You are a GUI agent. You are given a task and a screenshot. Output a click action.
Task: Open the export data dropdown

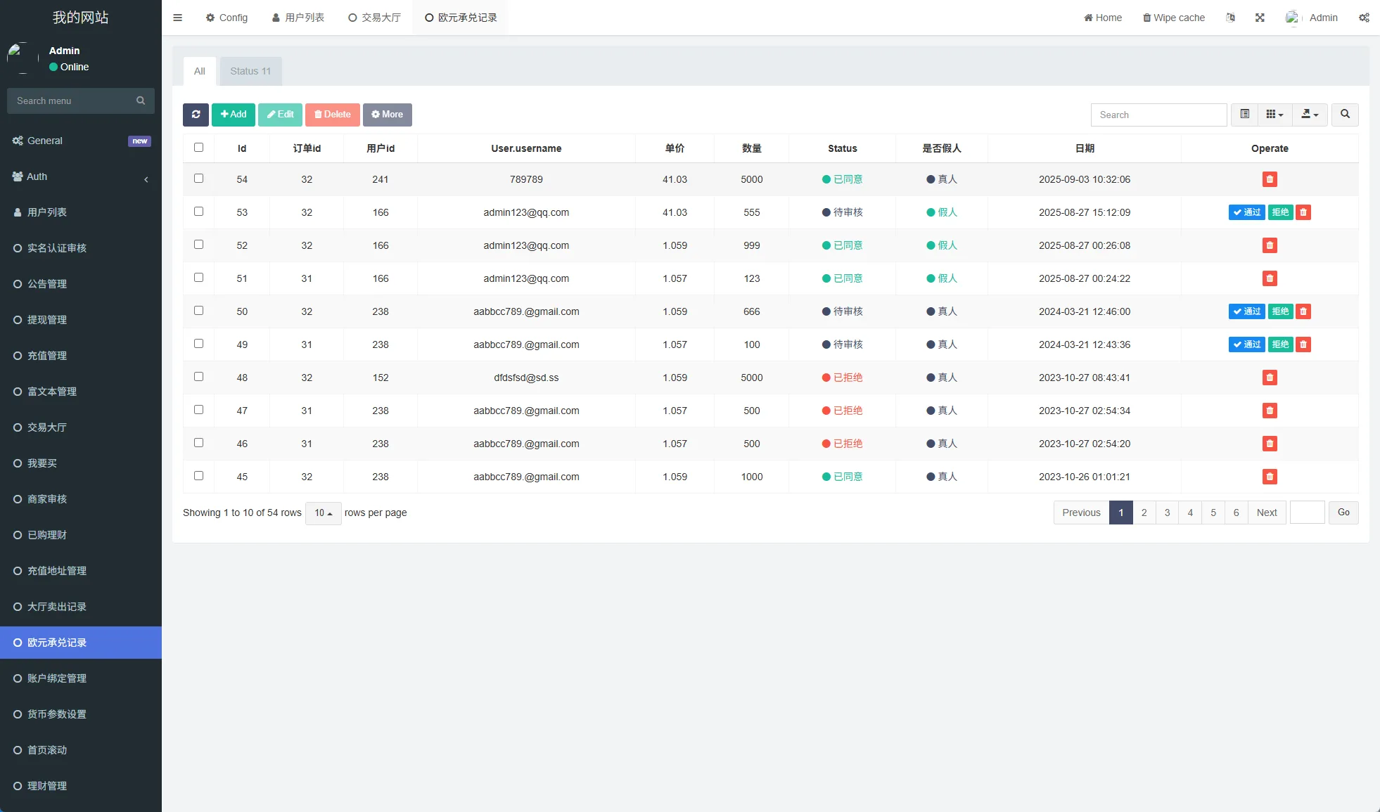(x=1310, y=115)
